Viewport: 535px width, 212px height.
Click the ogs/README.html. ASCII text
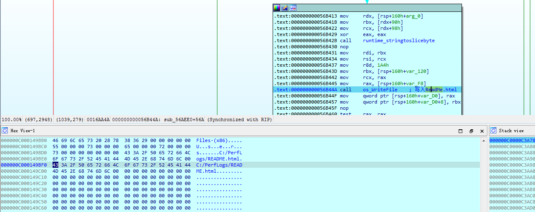[x=219, y=158]
